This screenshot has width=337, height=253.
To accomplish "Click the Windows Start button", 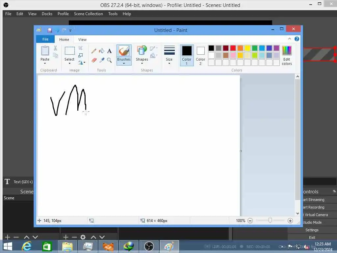I will point(8,246).
